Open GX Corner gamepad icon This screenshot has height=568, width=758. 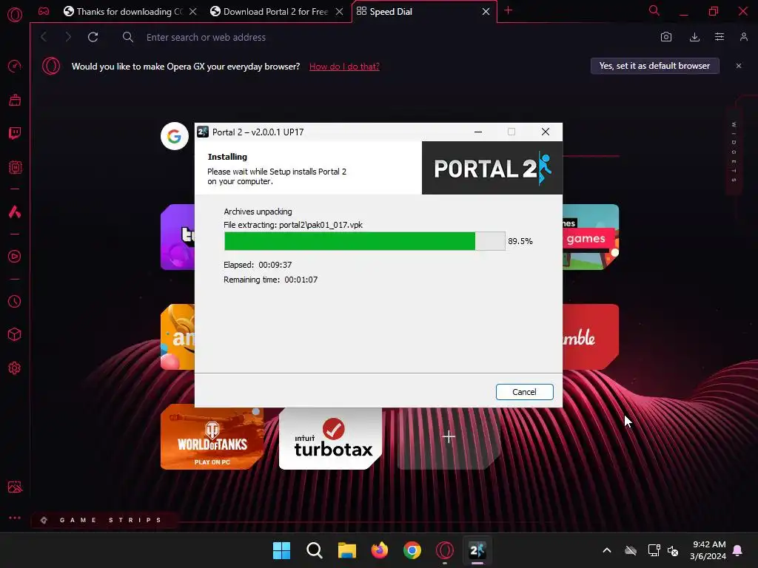click(x=44, y=11)
